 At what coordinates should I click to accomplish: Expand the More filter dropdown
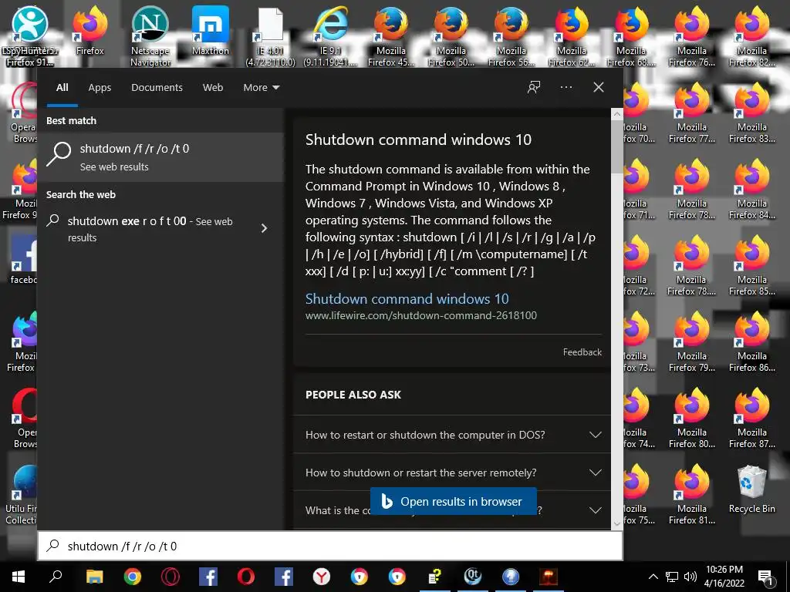(261, 88)
